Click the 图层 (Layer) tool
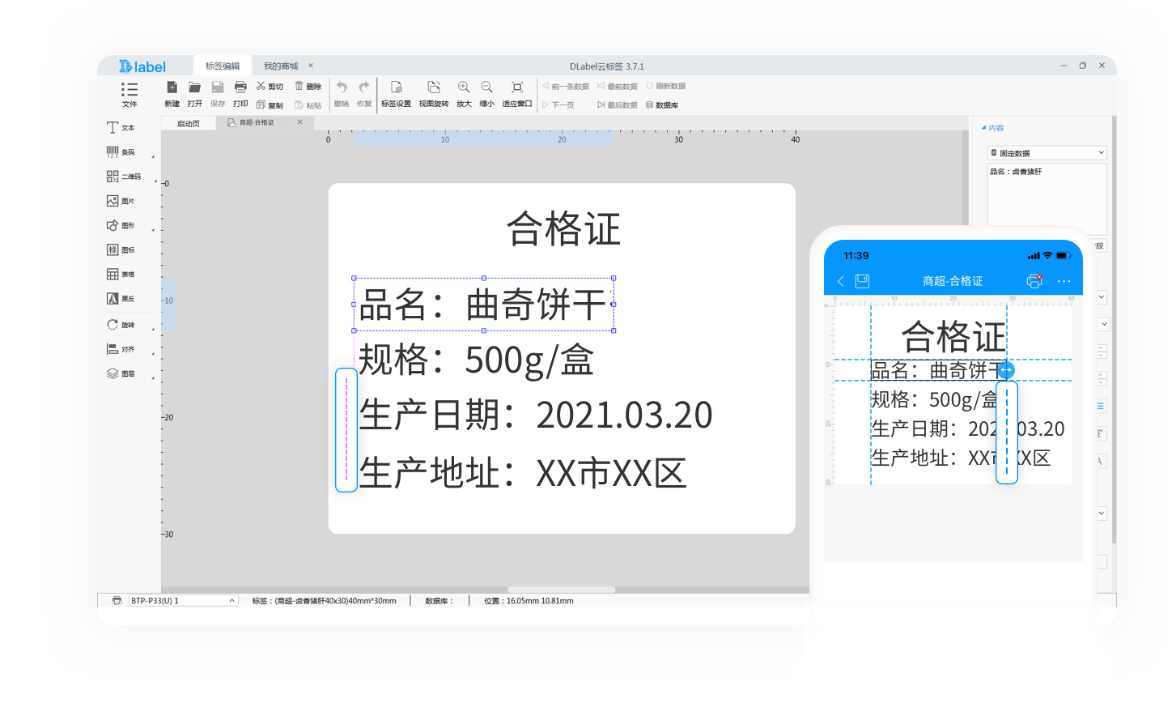The image size is (1172, 716). 121,373
